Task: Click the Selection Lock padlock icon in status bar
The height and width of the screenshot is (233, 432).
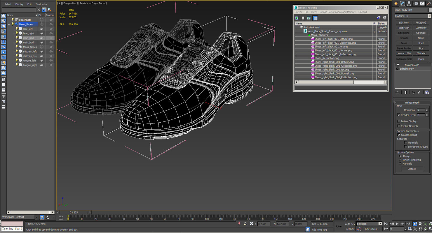Action: pos(245,224)
